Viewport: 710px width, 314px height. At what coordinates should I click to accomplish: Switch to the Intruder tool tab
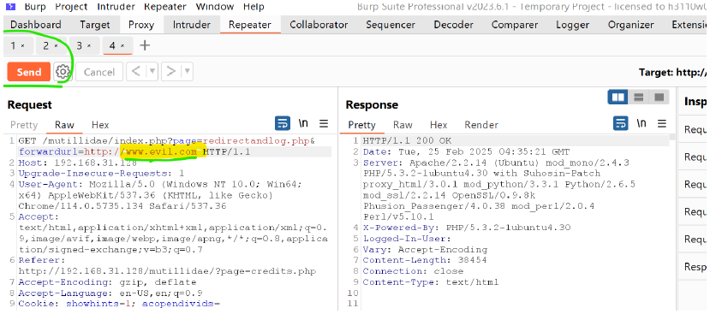[192, 25]
